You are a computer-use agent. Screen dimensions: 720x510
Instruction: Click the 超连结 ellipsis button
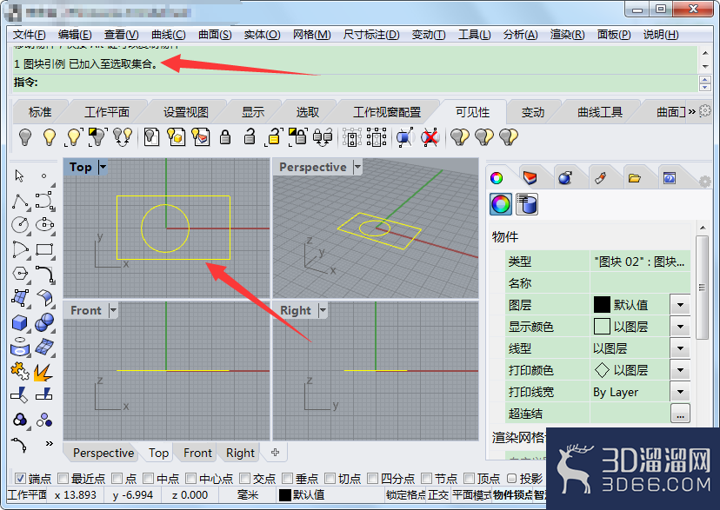680,414
